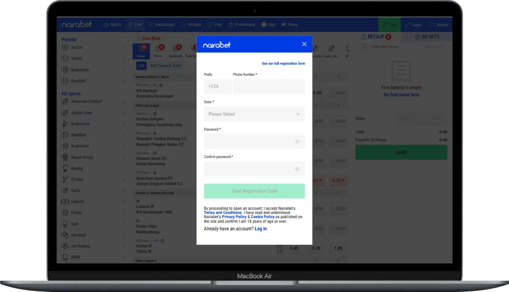Switch to the MY BETS tab
The height and width of the screenshot is (292, 509).
coord(427,37)
